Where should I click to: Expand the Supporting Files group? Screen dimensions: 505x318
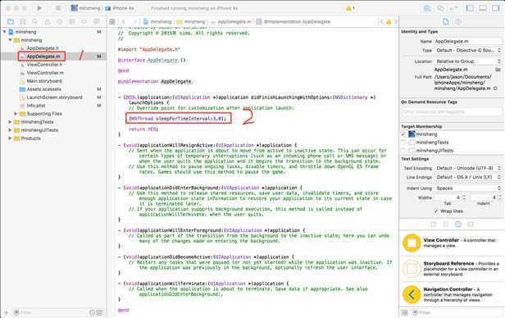(x=16, y=114)
